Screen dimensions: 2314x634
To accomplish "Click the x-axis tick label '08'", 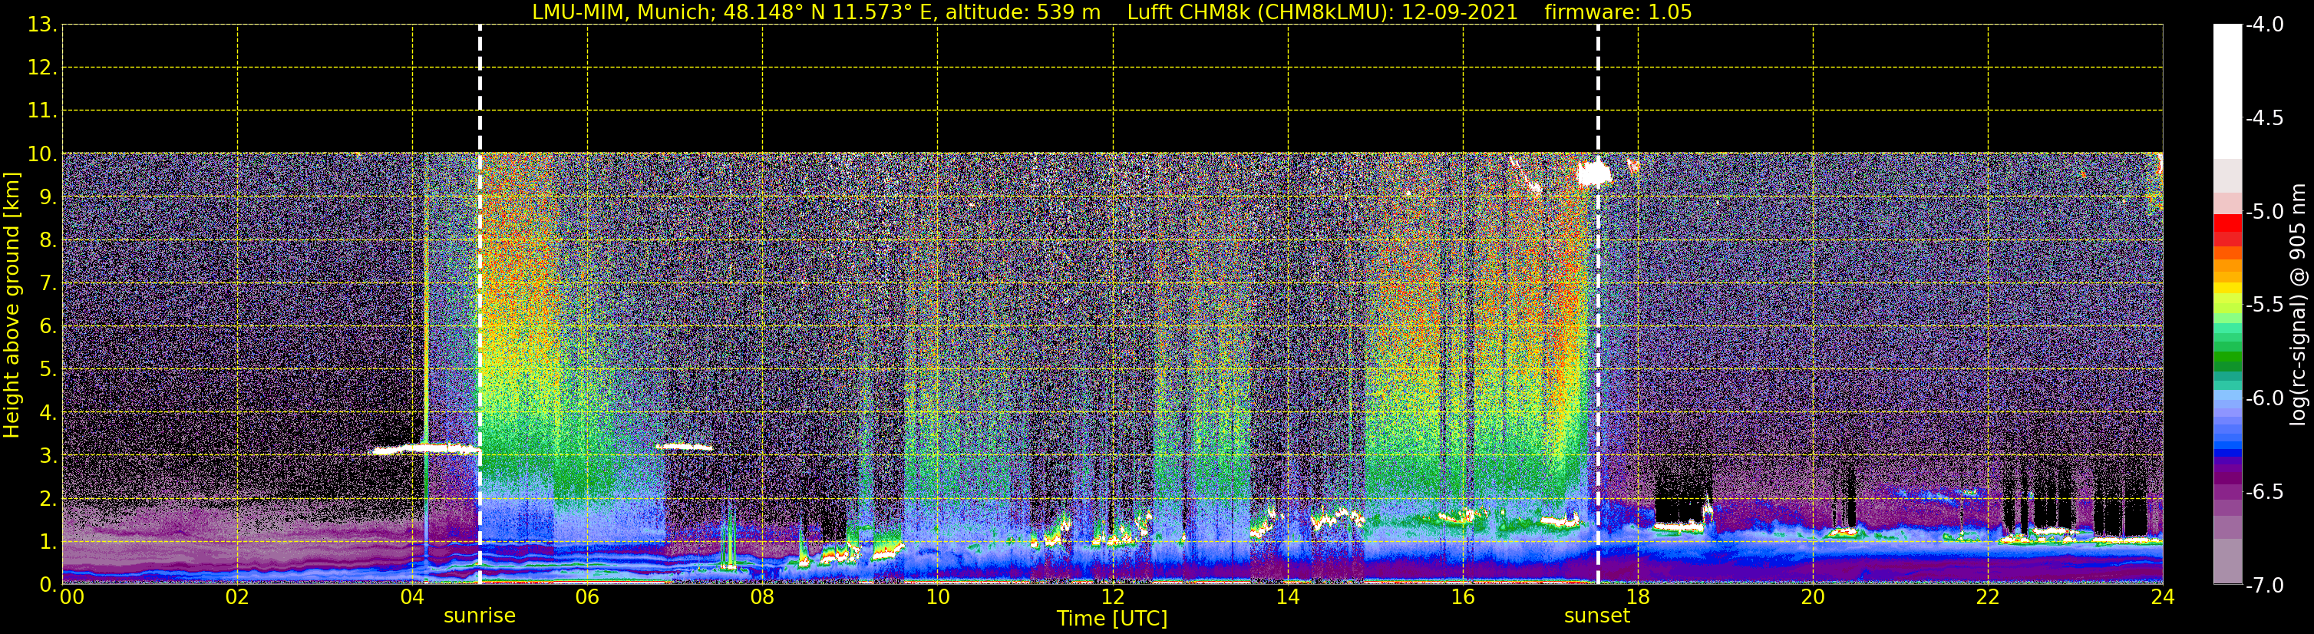I will click(762, 597).
